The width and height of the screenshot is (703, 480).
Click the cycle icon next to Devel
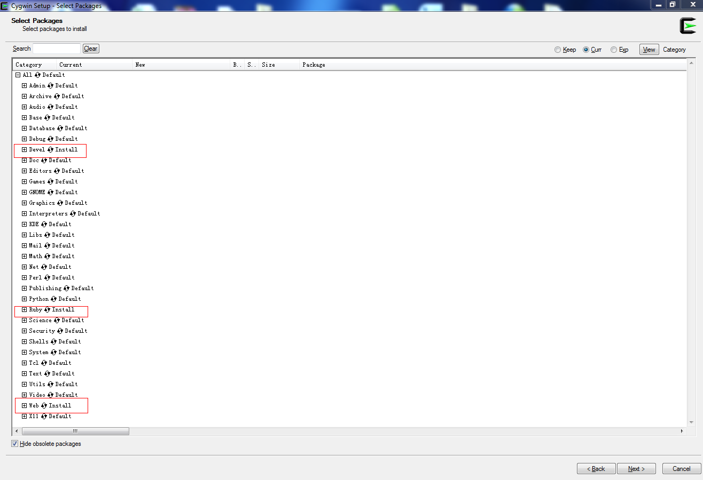click(x=50, y=150)
